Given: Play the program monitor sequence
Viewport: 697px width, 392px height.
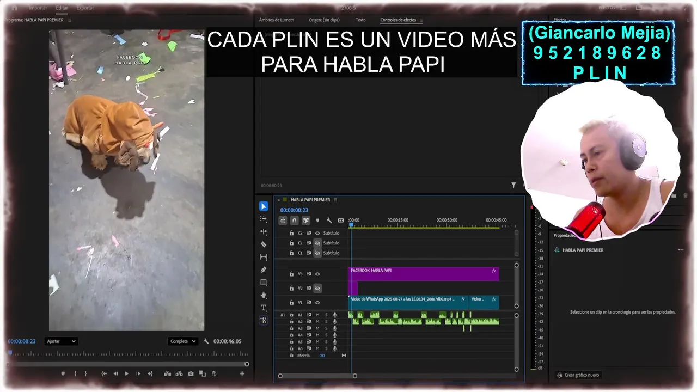Looking at the screenshot, I should [127, 373].
